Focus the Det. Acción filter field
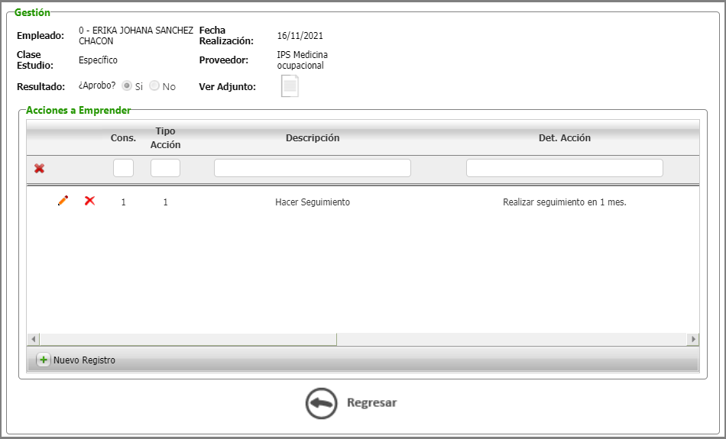Image resolution: width=726 pixels, height=439 pixels. point(565,168)
